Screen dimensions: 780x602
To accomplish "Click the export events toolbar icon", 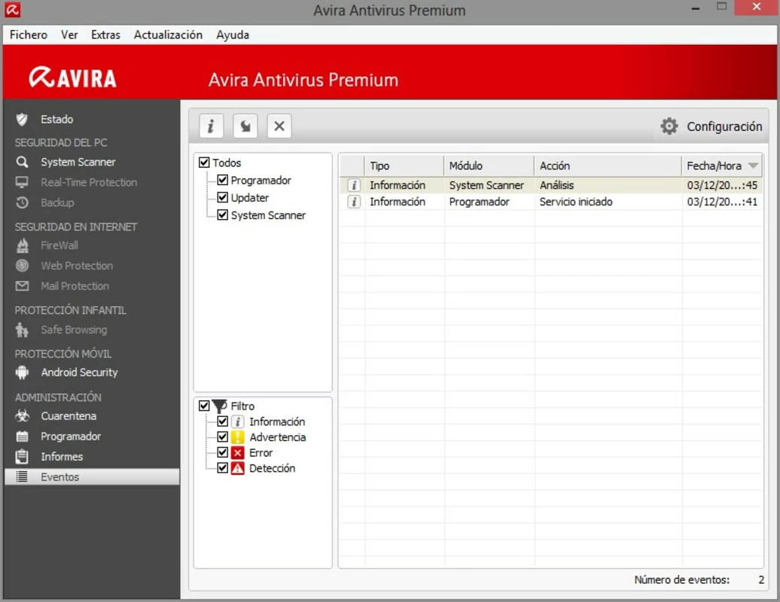I will click(x=245, y=126).
